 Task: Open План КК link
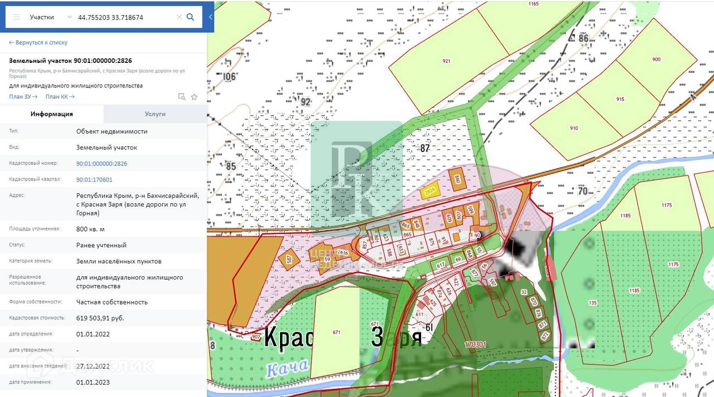click(x=60, y=97)
